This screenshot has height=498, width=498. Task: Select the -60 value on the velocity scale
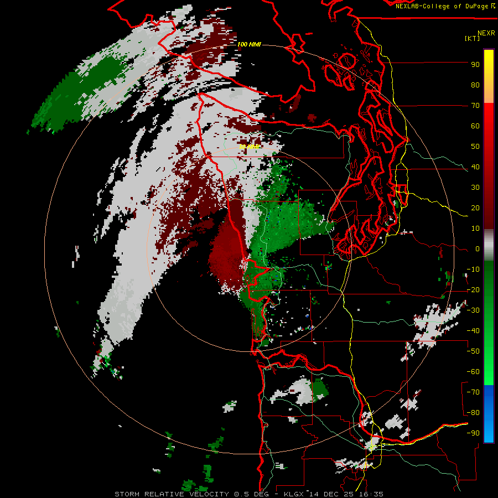(473, 372)
